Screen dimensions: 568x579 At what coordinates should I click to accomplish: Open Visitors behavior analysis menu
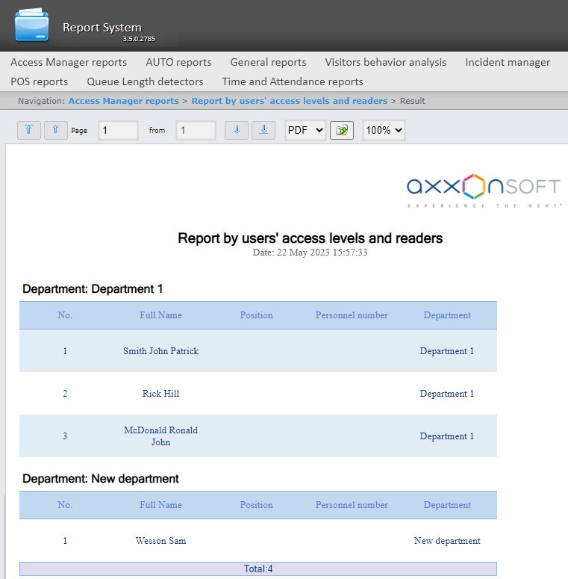pos(385,62)
